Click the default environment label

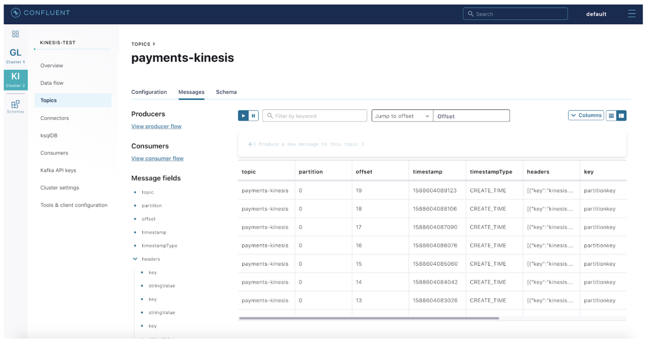point(596,14)
